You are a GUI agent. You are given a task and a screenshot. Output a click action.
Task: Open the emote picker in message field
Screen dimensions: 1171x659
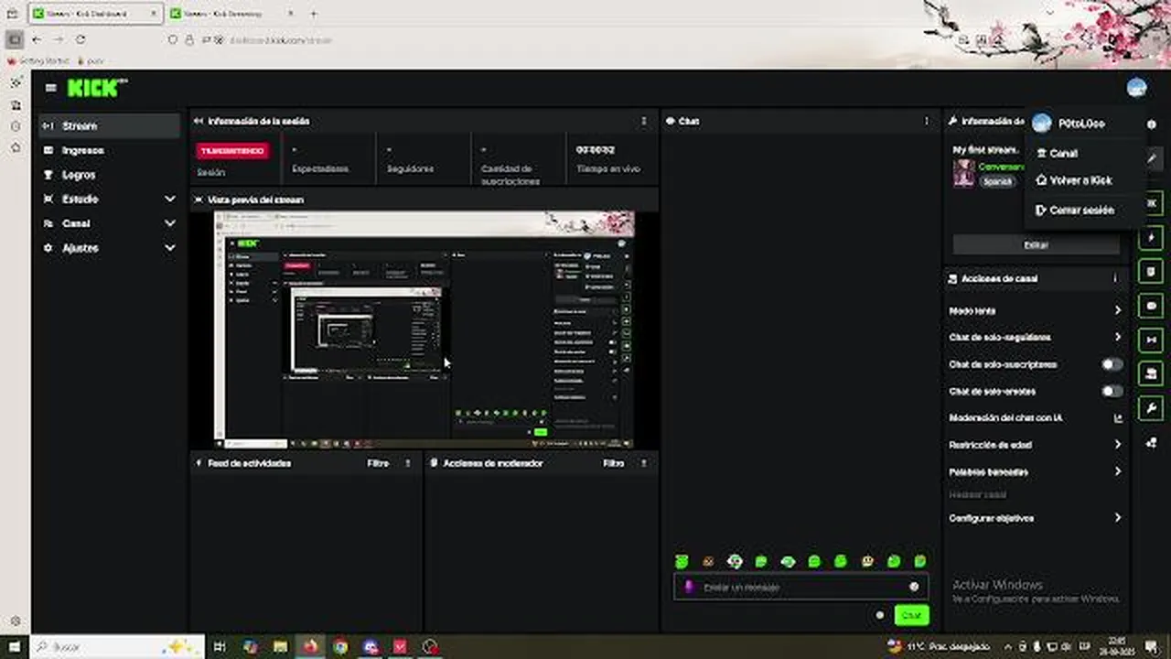[914, 587]
